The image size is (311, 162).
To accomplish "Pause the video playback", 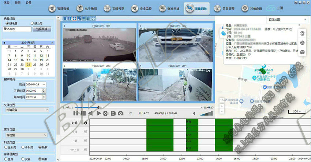I will [76, 114].
